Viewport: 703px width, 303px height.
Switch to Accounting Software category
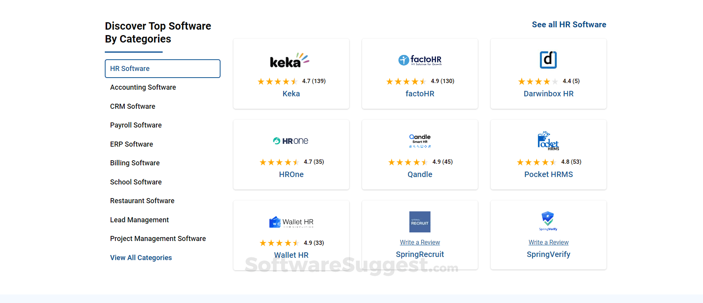pos(143,87)
